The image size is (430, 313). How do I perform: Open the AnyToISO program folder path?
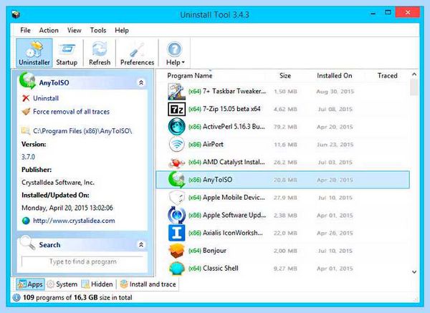pyautogui.click(x=82, y=131)
